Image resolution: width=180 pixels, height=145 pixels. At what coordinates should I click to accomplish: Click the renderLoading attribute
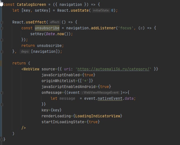(56, 116)
